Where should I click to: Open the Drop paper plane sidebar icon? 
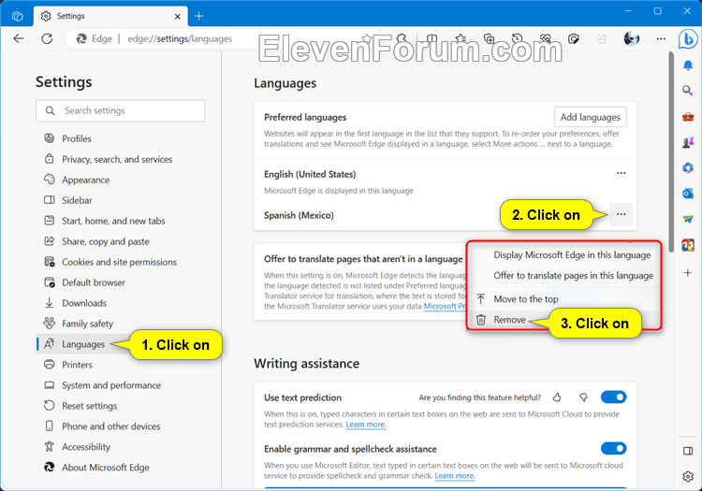688,219
